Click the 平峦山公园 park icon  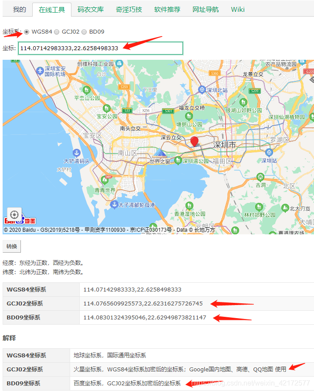tap(86, 90)
